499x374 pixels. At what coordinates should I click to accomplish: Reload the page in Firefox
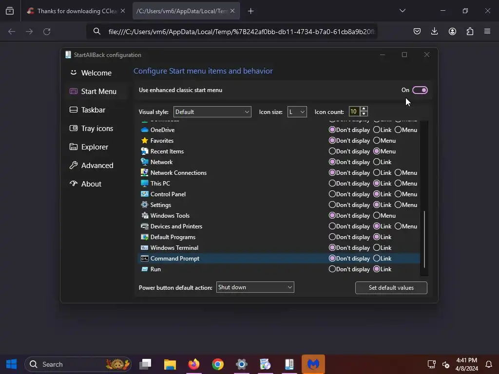[x=47, y=32]
